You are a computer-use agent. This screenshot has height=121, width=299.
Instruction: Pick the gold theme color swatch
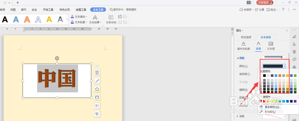point(287,76)
